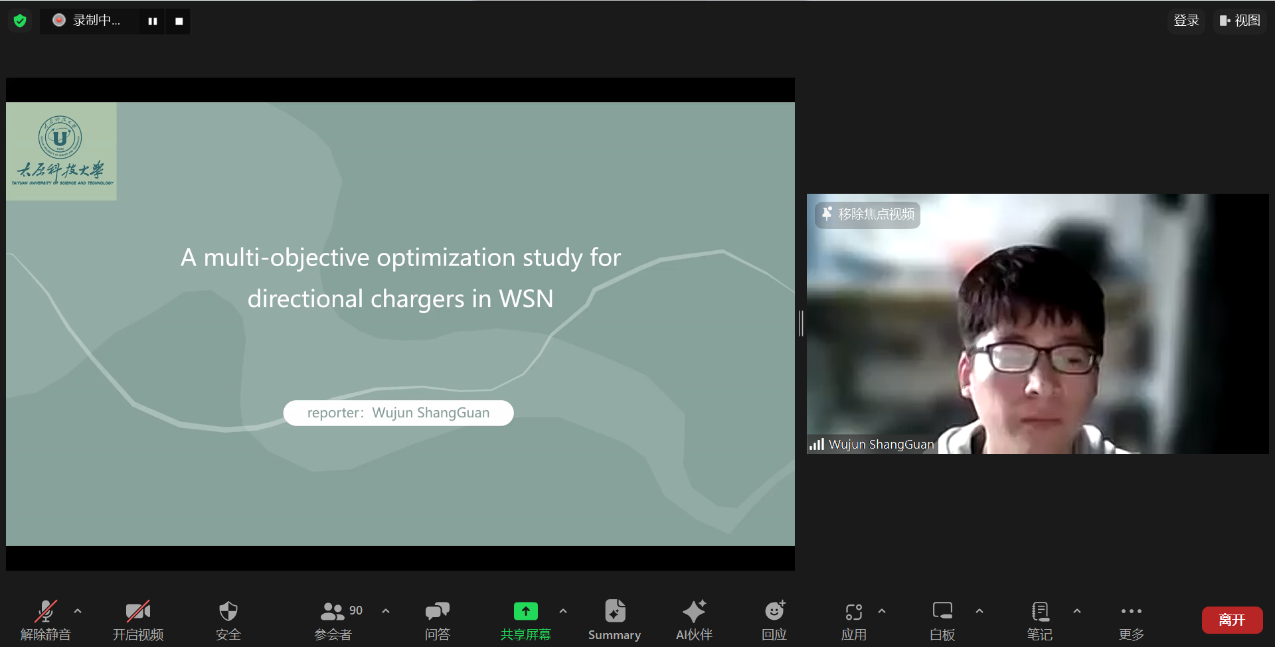Click 移除焦点视频 to remove spotlight

867,214
